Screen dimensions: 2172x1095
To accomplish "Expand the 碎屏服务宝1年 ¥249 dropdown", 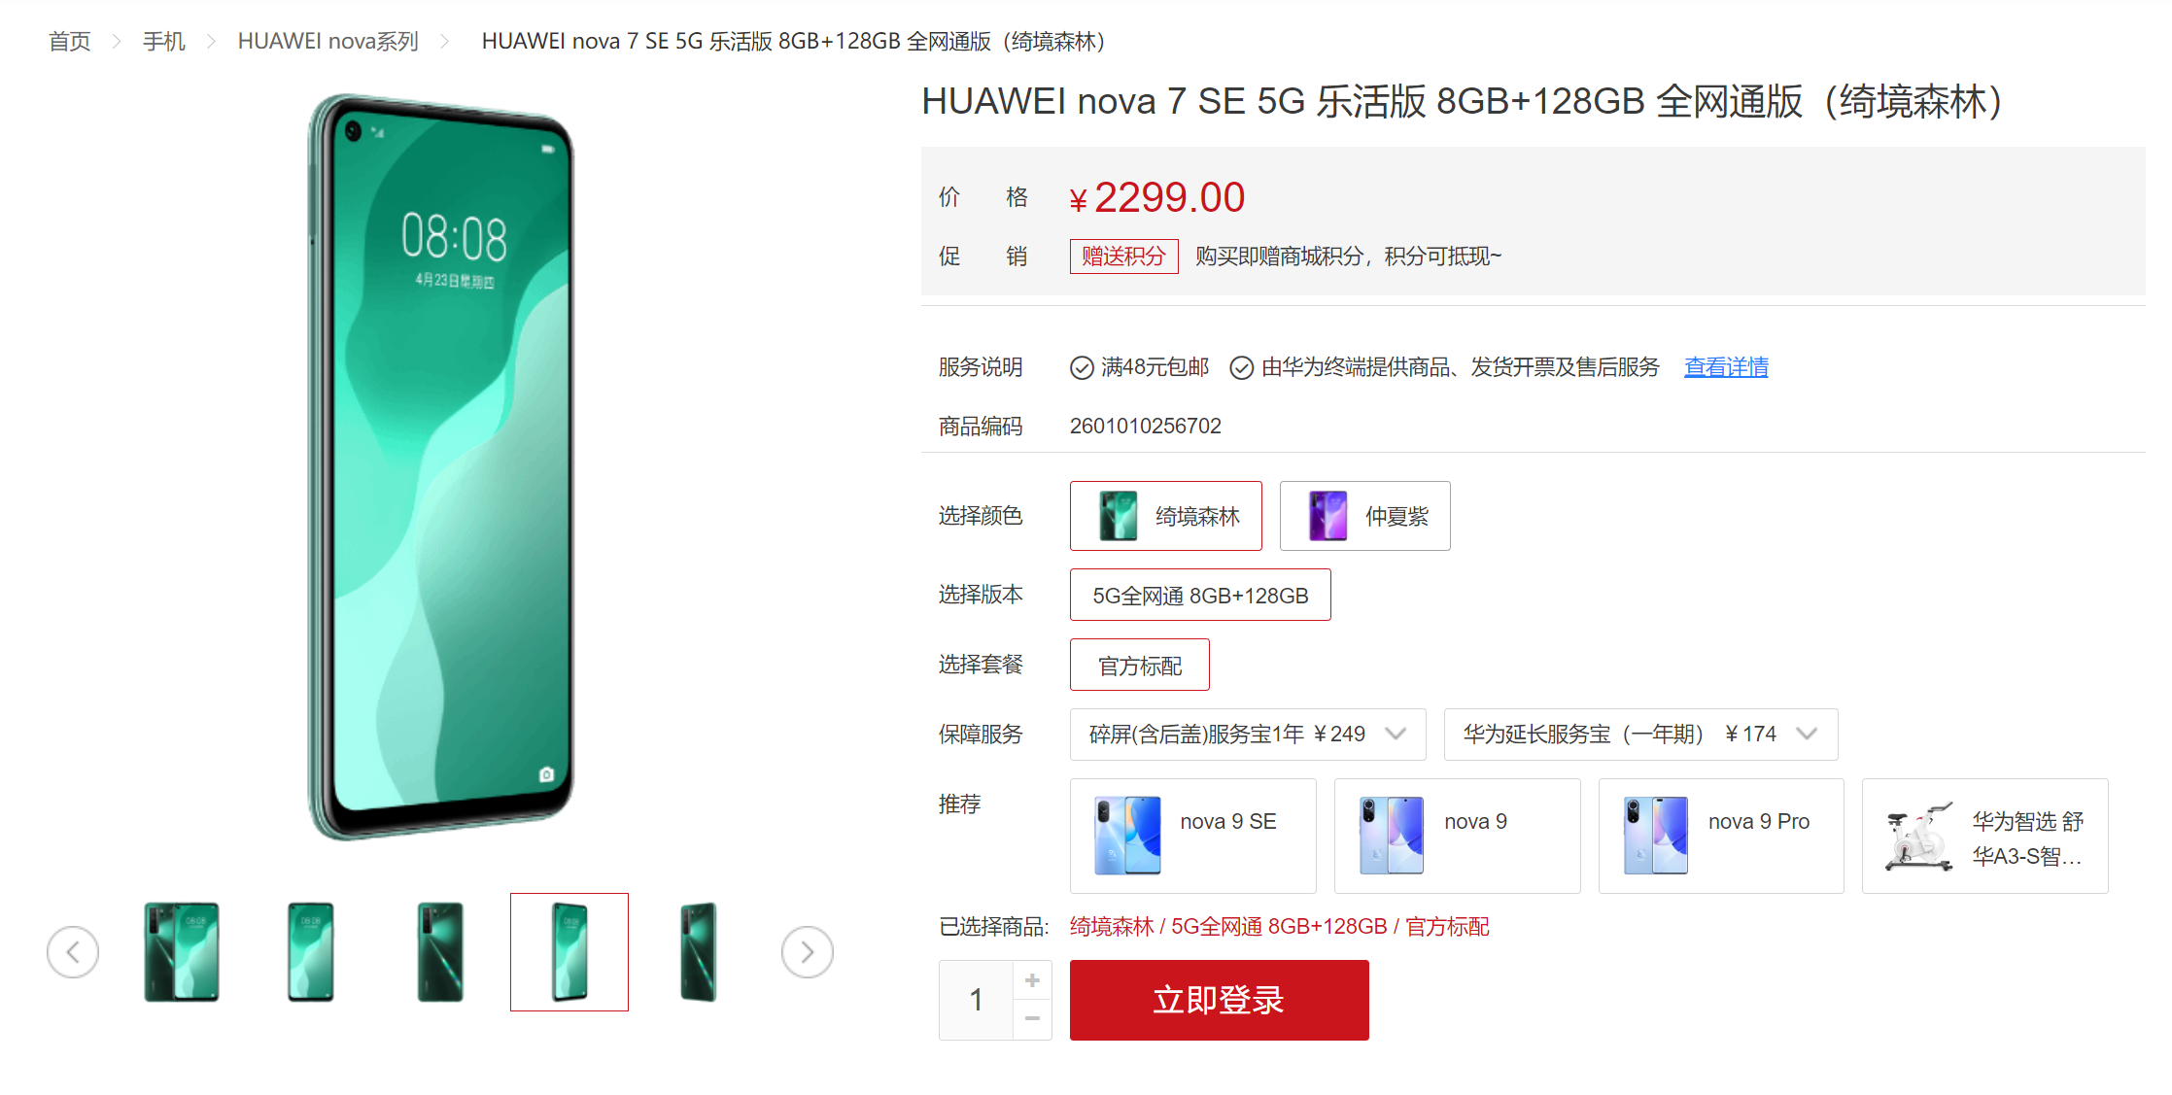I will [x=1248, y=735].
